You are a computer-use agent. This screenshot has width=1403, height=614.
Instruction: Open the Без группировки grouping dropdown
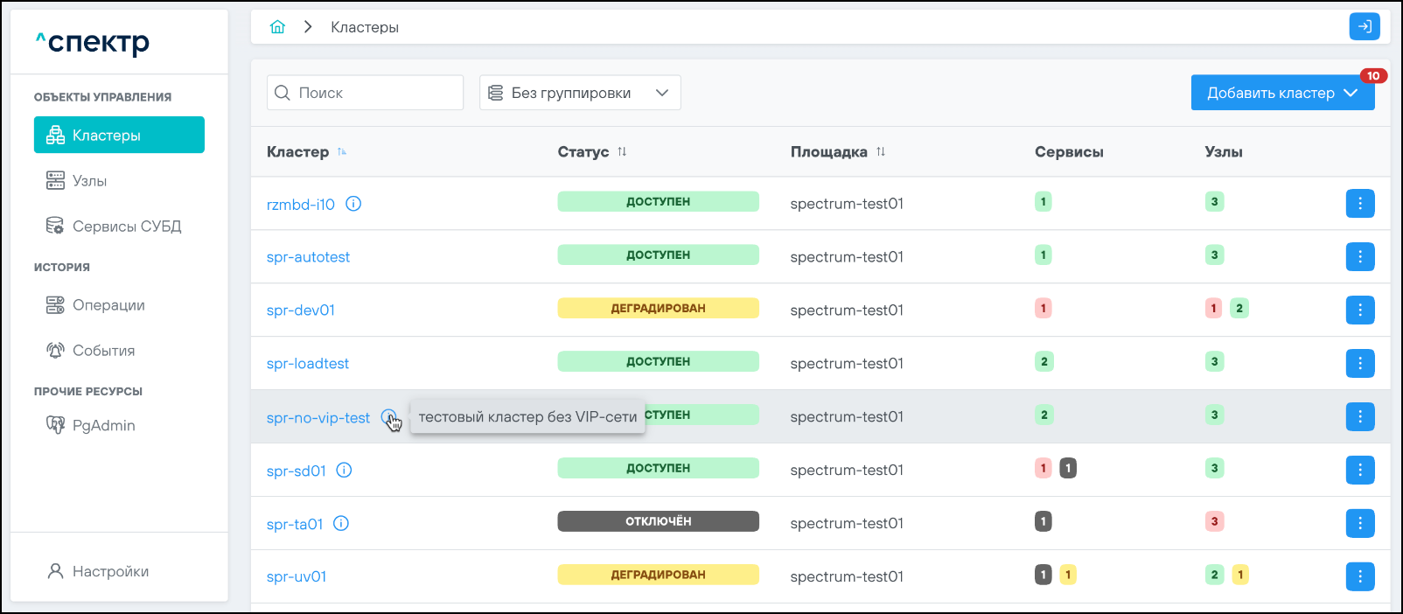click(x=579, y=93)
